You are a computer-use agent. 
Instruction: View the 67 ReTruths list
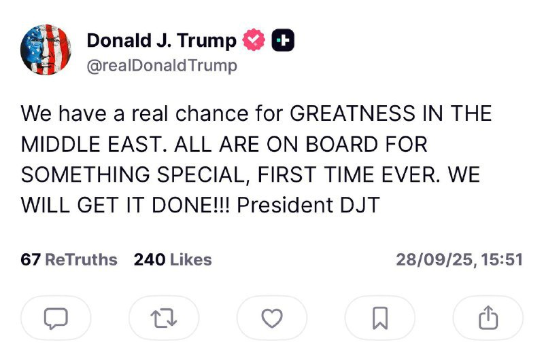coord(69,259)
